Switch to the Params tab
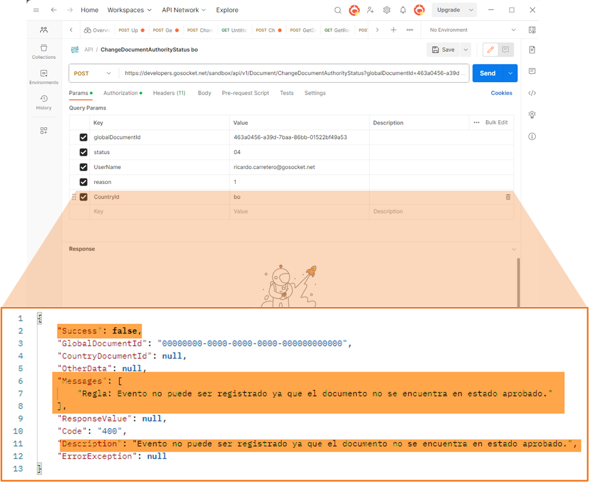Image resolution: width=589 pixels, height=482 pixels. coord(81,93)
